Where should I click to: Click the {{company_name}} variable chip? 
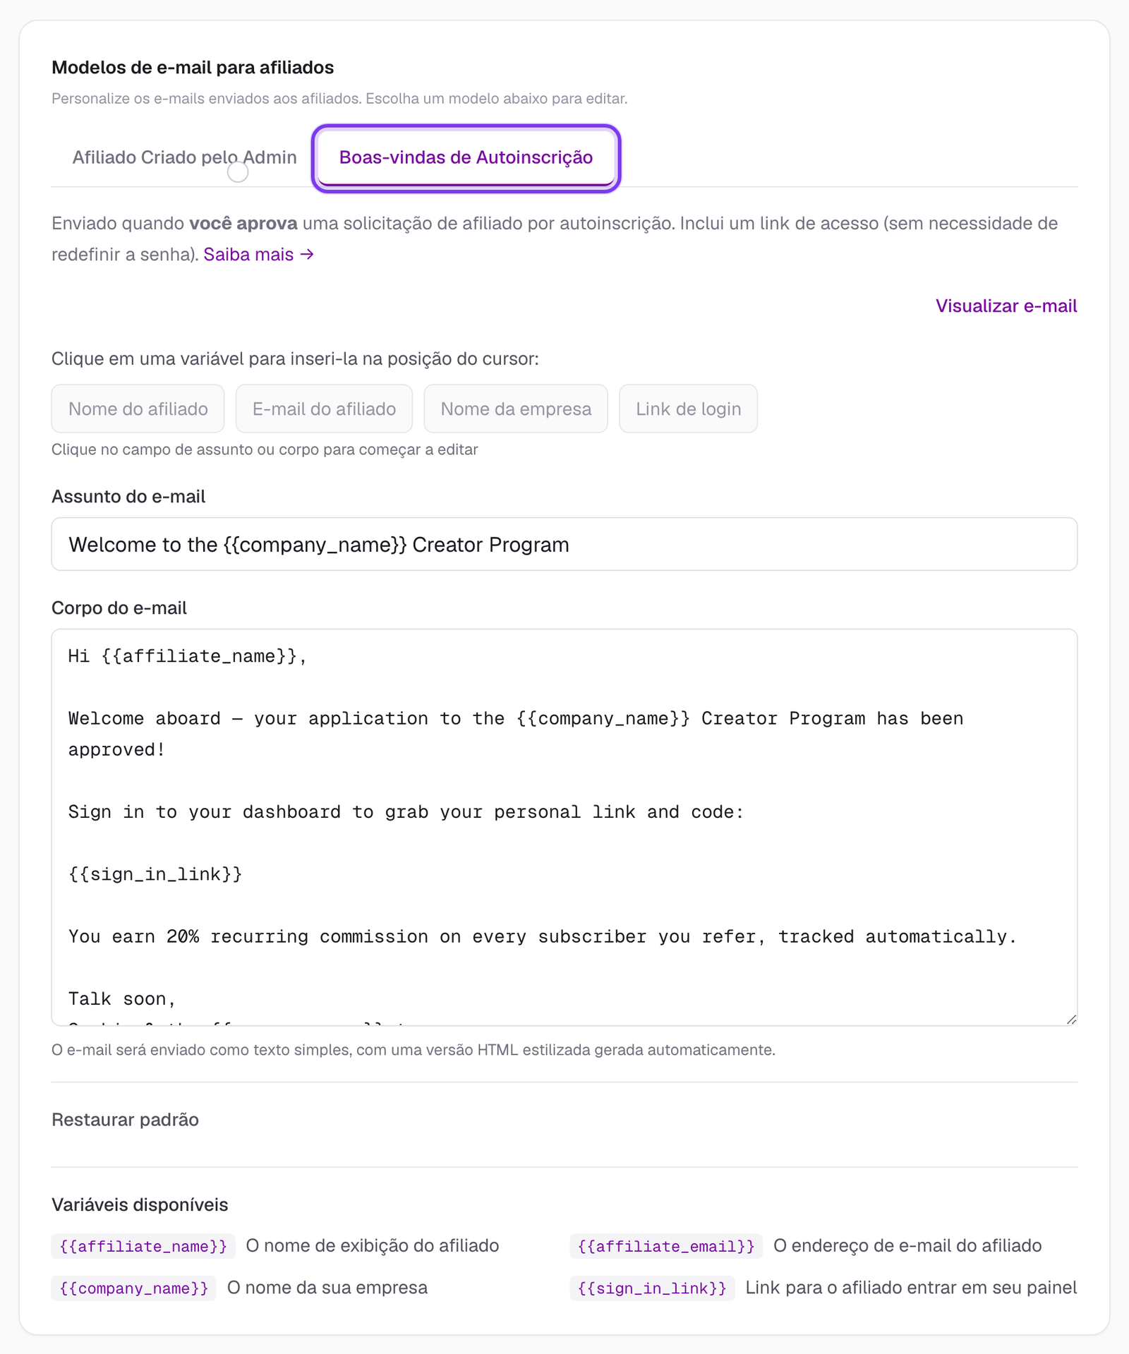point(133,1288)
